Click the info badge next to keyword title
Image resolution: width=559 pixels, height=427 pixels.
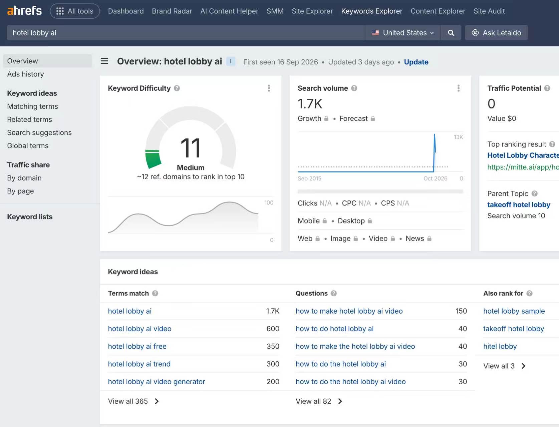point(231,61)
